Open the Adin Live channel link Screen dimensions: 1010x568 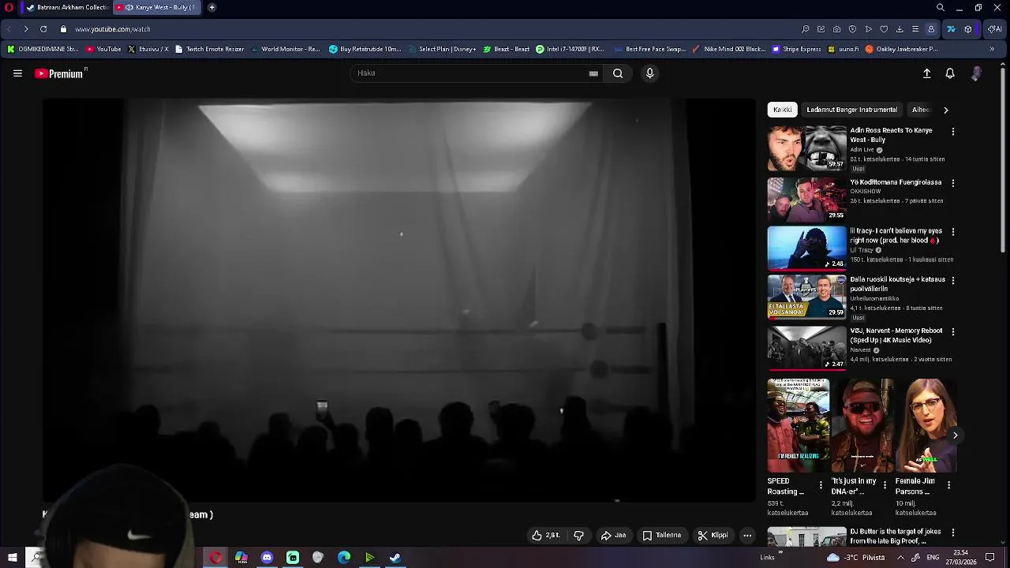click(x=862, y=150)
